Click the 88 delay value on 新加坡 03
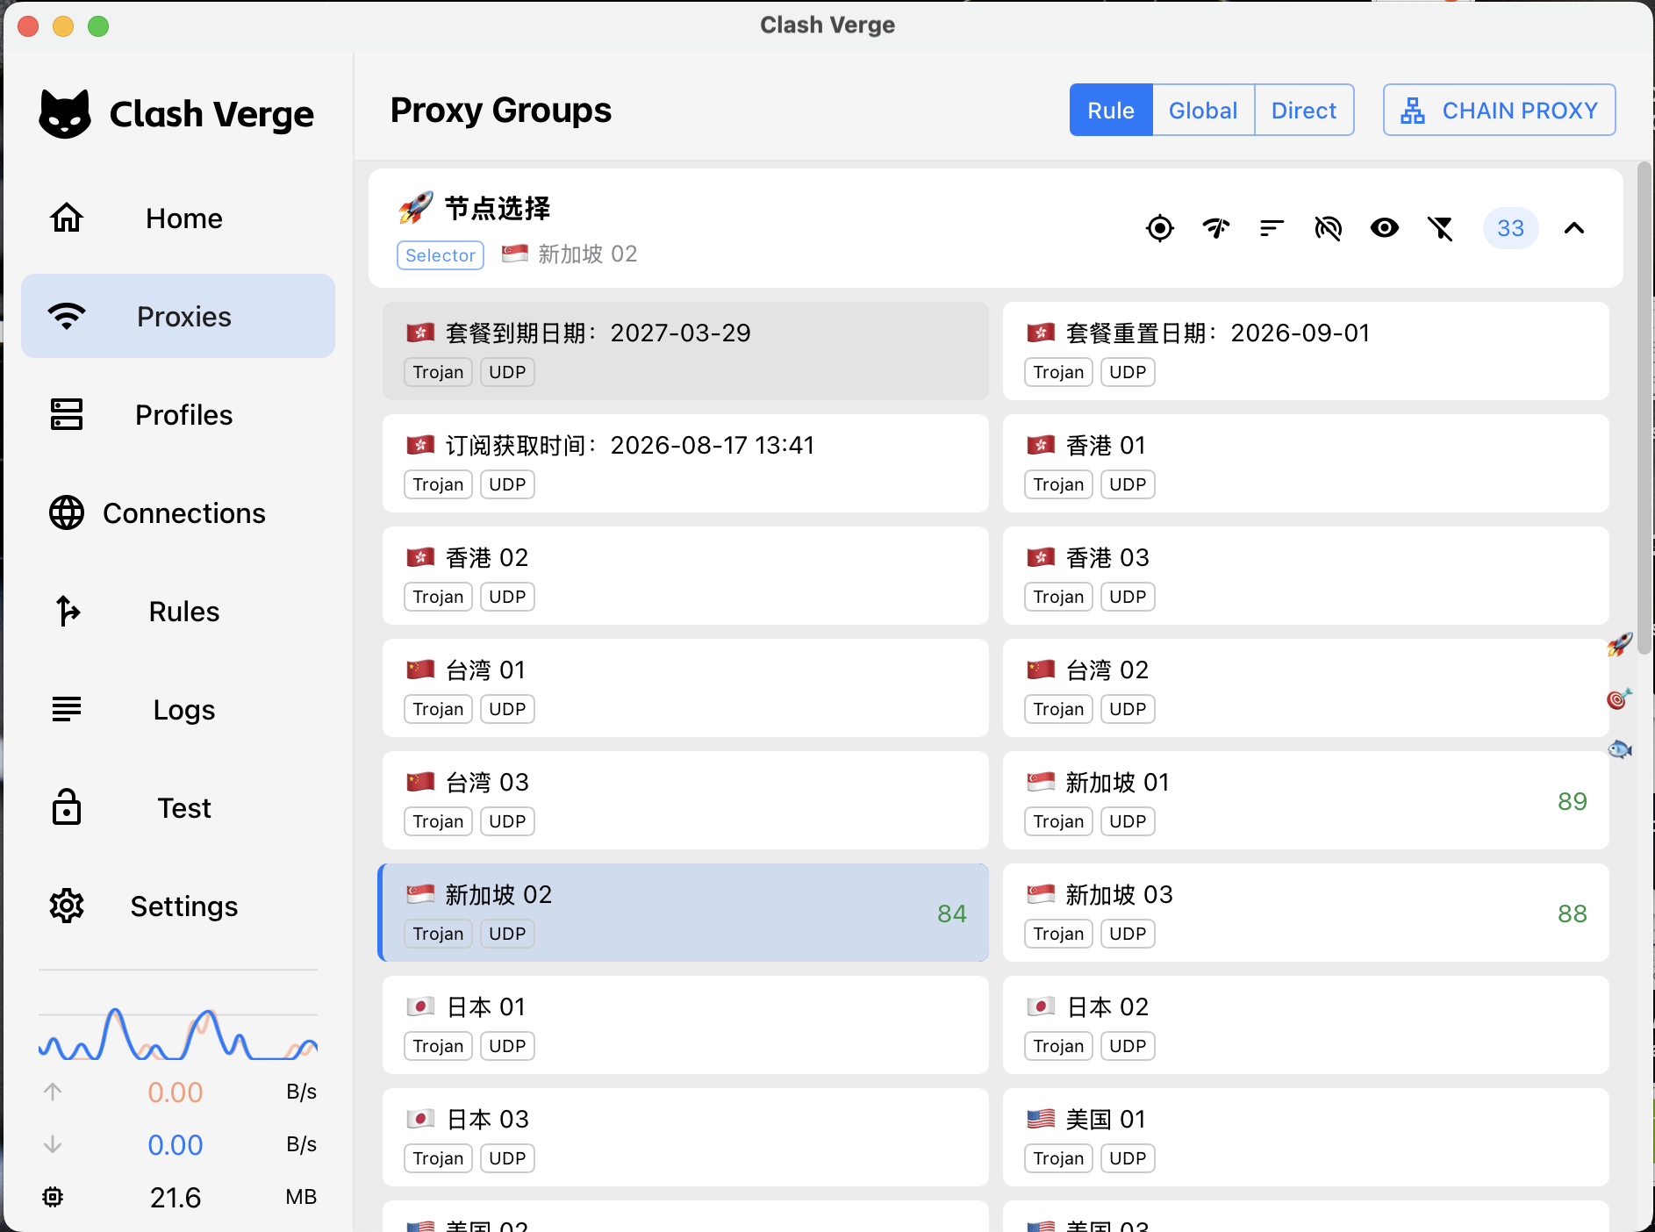This screenshot has height=1232, width=1655. 1572,913
